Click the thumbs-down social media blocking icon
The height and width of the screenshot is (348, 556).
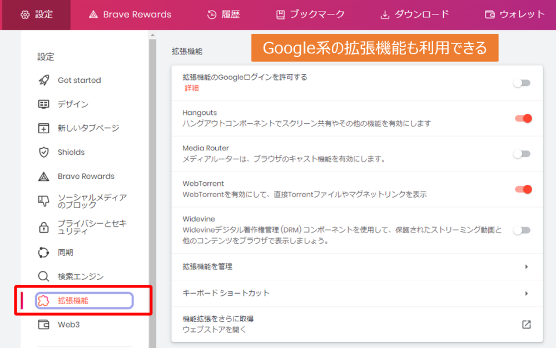click(43, 201)
